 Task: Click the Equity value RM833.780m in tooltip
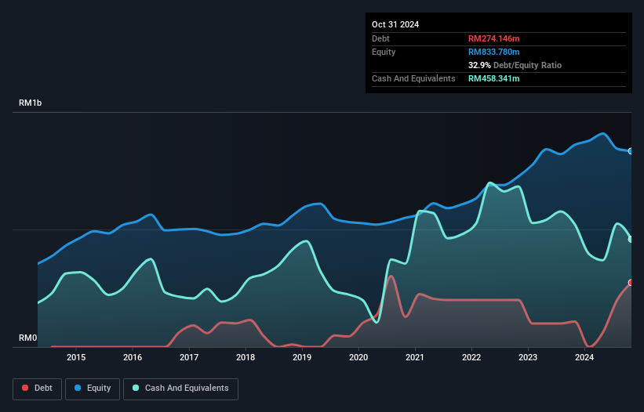coord(493,52)
